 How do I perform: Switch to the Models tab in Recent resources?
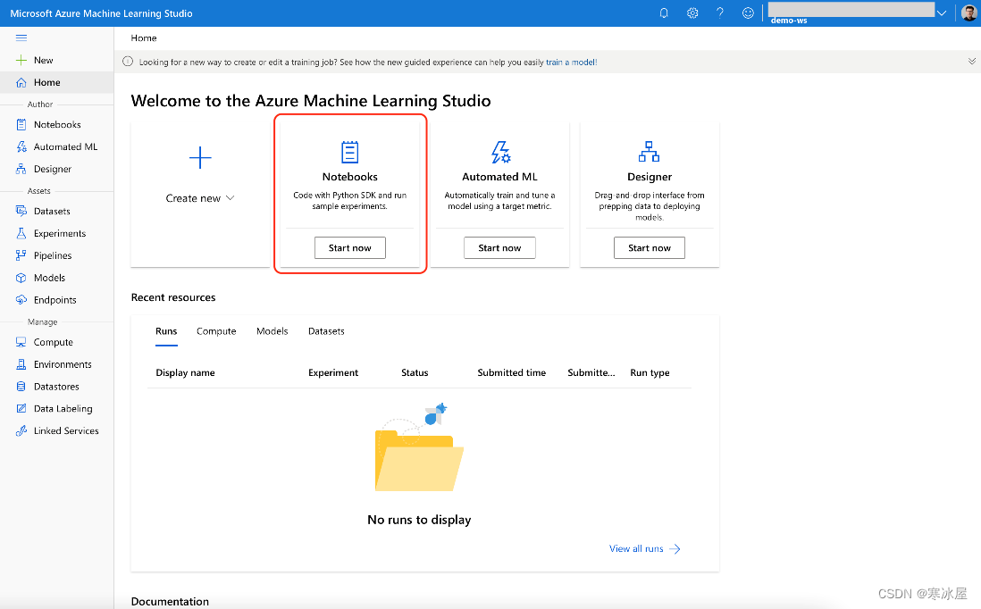pyautogui.click(x=272, y=331)
